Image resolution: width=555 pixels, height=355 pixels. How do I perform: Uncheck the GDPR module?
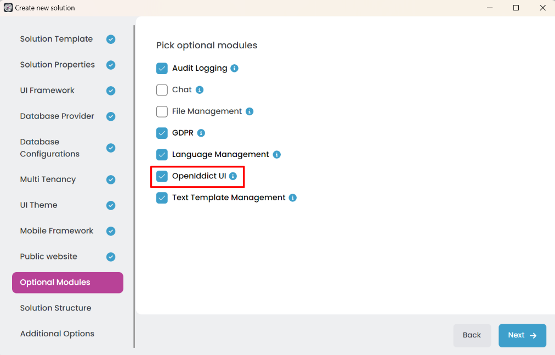pyautogui.click(x=162, y=133)
